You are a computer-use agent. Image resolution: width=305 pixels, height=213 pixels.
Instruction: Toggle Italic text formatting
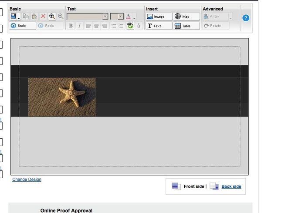pos(79,26)
